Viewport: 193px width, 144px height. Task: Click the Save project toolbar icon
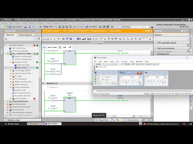(x=10, y=27)
